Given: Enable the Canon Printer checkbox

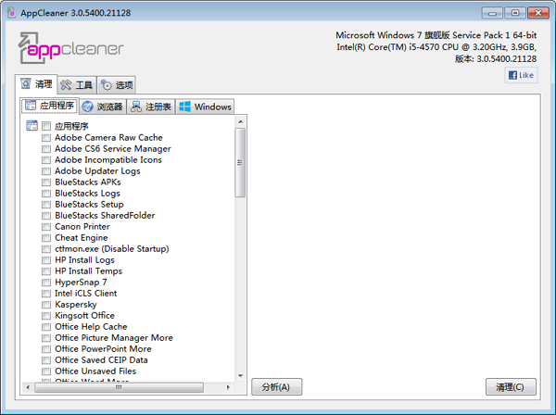Looking at the screenshot, I should [46, 227].
